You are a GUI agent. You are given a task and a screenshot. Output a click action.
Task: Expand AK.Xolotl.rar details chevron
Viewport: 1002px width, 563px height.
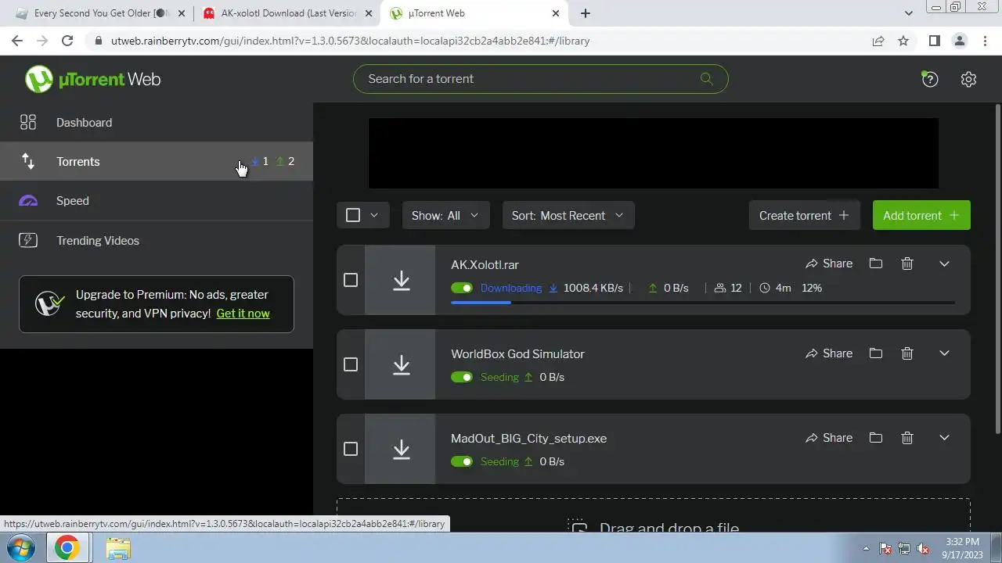pyautogui.click(x=944, y=264)
